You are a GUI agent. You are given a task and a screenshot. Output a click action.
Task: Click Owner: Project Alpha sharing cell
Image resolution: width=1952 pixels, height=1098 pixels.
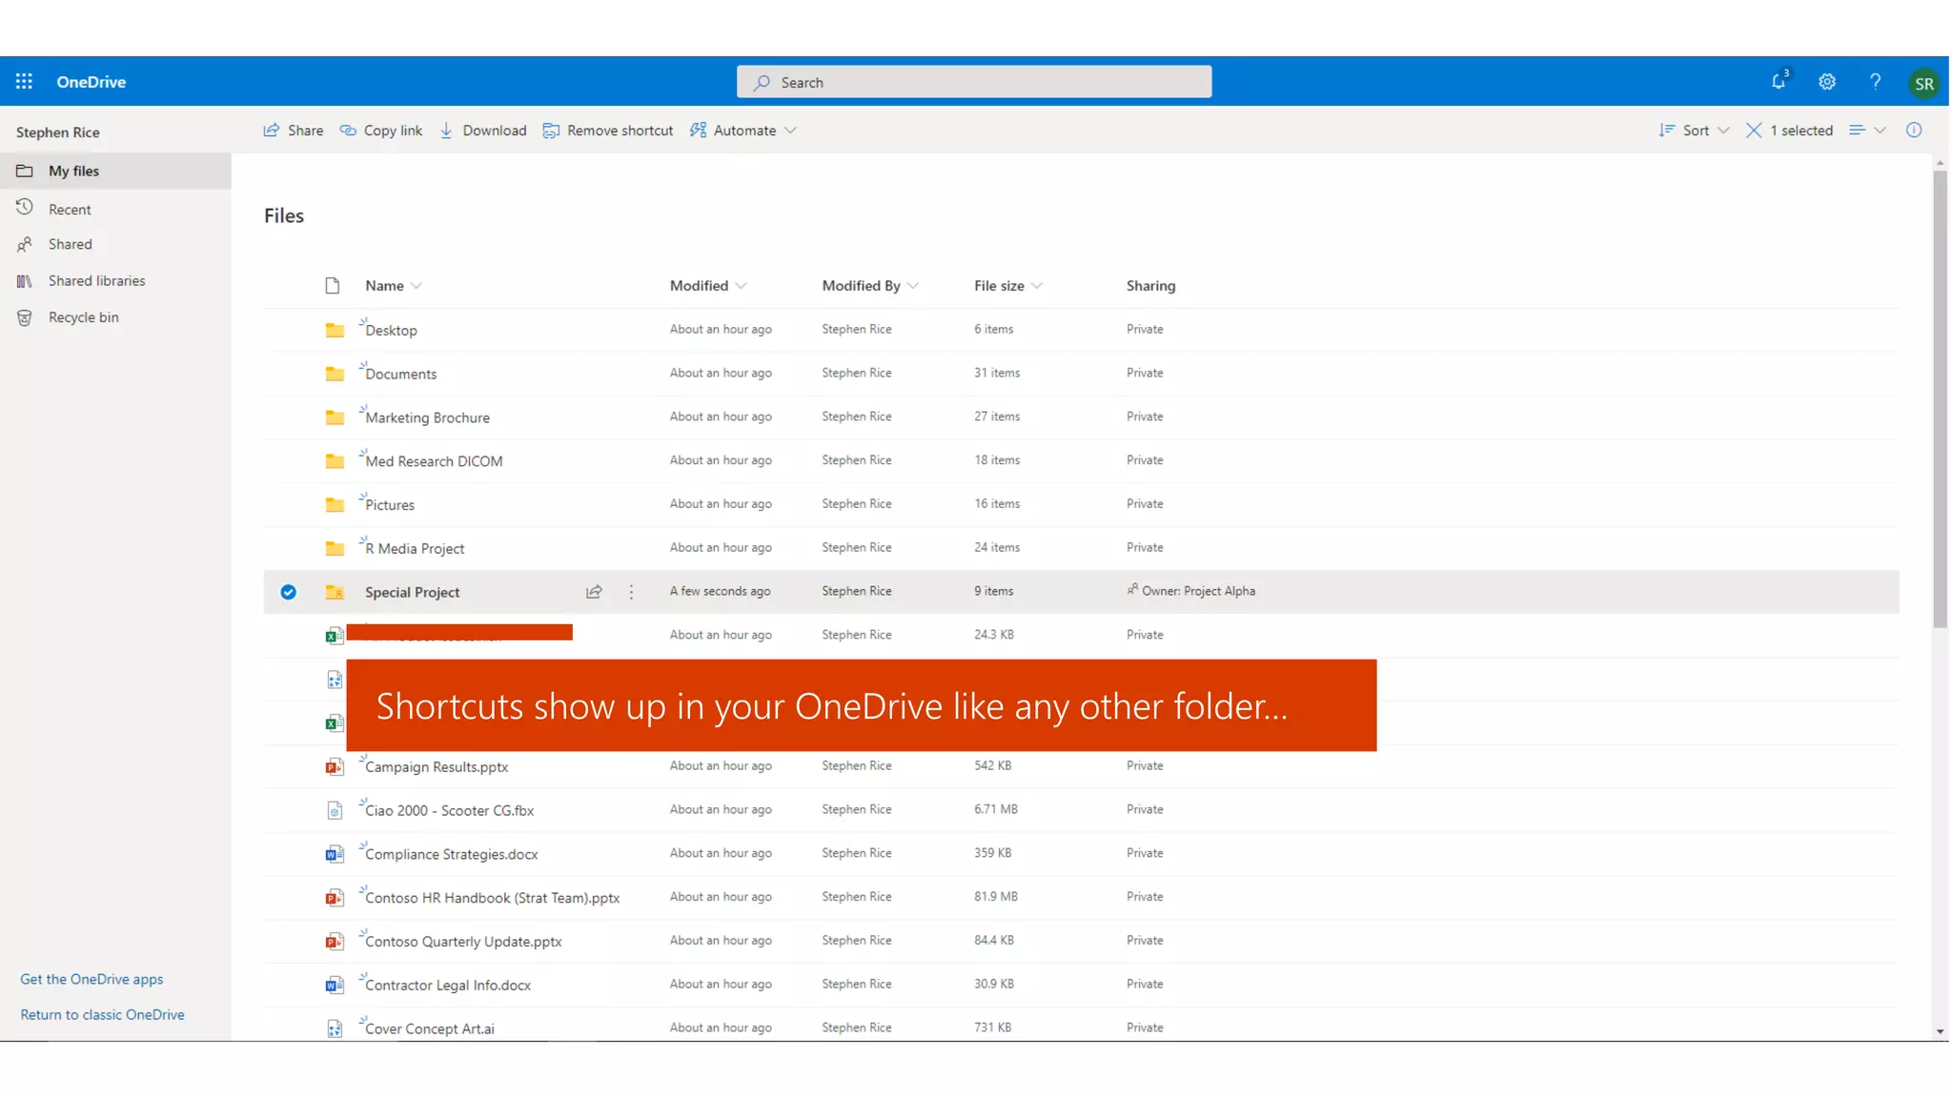tap(1190, 591)
